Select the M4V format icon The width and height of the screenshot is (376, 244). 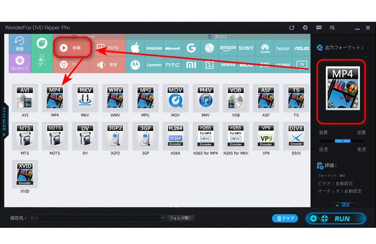[x=206, y=98]
